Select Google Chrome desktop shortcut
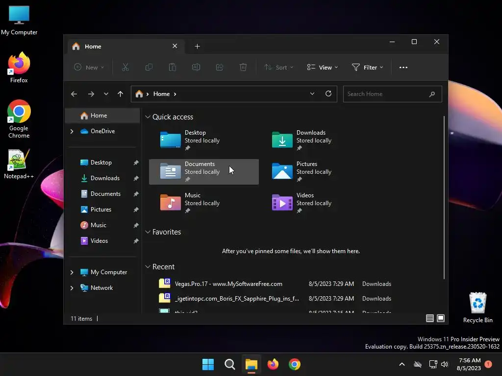502x376 pixels. click(19, 119)
